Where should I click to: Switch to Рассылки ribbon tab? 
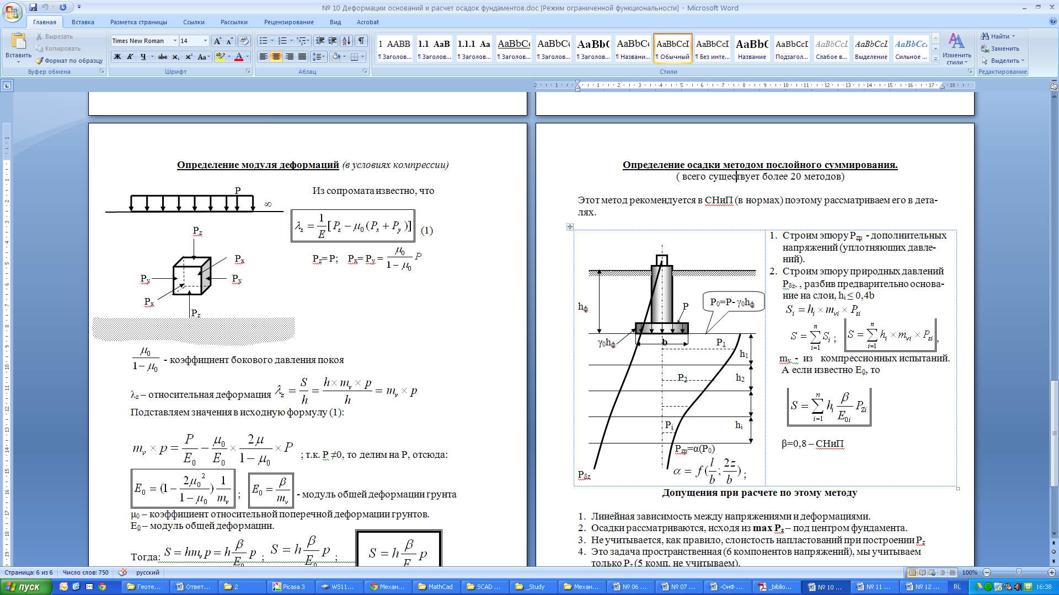pos(234,22)
